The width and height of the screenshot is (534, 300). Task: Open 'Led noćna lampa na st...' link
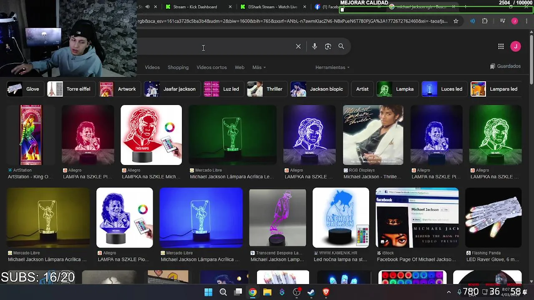340,260
